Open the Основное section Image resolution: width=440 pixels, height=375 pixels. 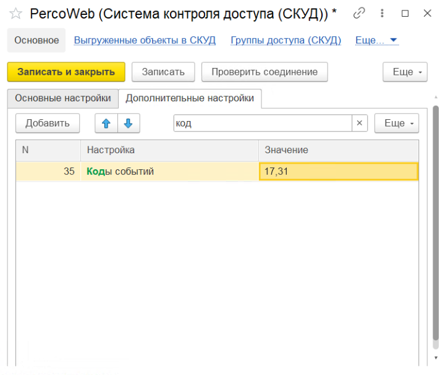pos(36,40)
